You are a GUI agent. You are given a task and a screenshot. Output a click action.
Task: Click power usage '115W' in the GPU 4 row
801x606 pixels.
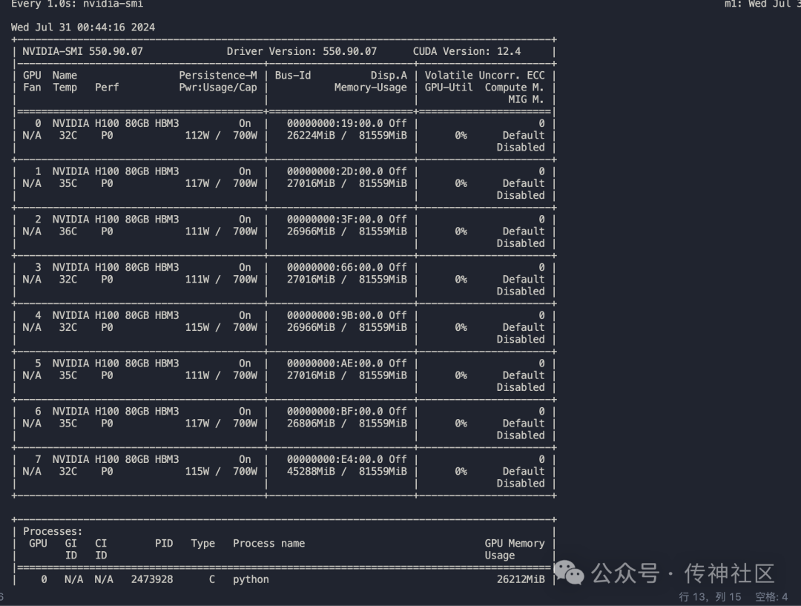click(x=197, y=328)
